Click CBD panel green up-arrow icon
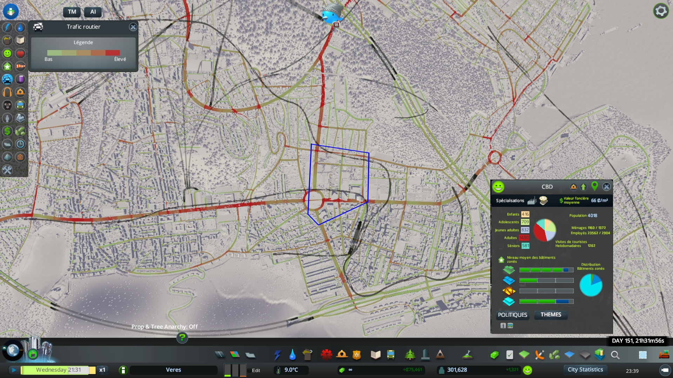 pyautogui.click(x=583, y=187)
